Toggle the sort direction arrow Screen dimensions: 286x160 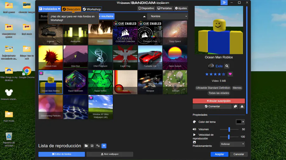pyautogui.click(x=144, y=16)
